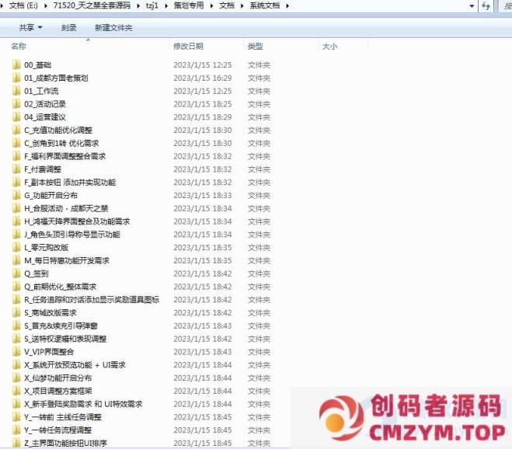Click the refresh icon beside address bar
Image resolution: width=512 pixels, height=449 pixels.
(486, 6)
